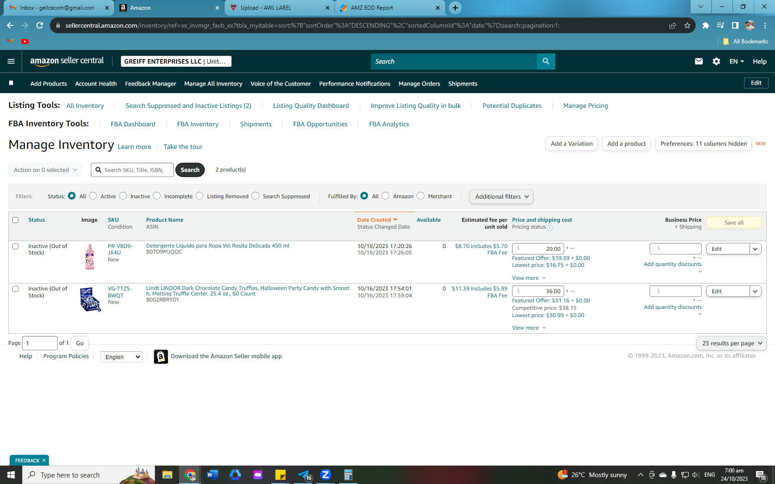Select the Search Suppressed radio button
The height and width of the screenshot is (484, 775).
[256, 196]
